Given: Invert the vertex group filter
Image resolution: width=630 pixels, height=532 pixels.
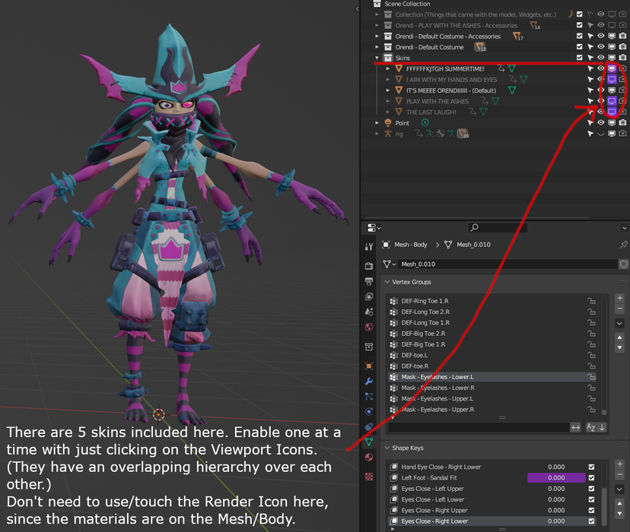Looking at the screenshot, I should point(575,427).
